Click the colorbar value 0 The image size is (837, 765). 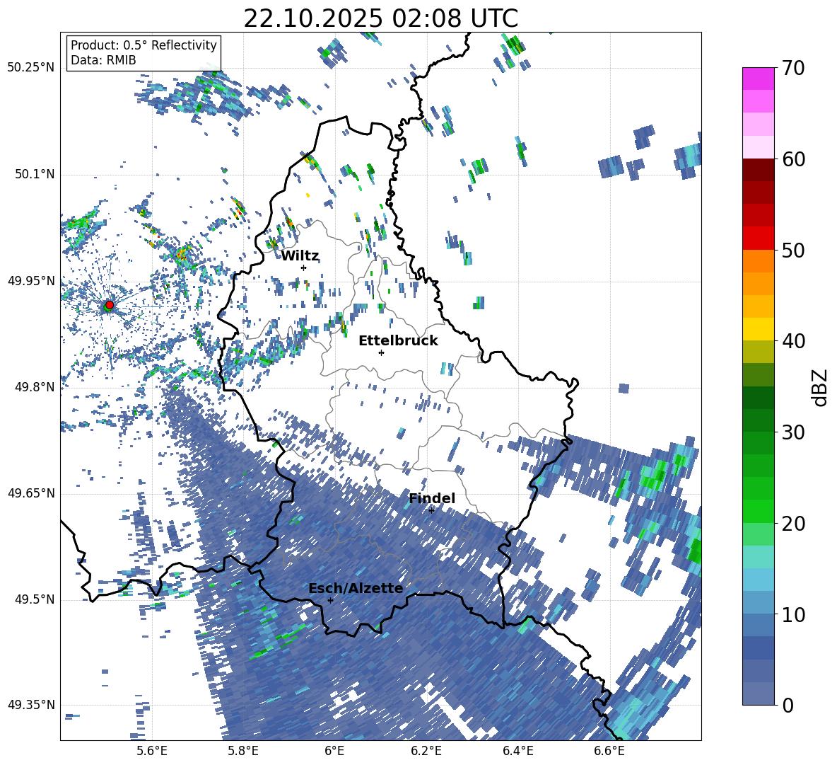pyautogui.click(x=788, y=705)
